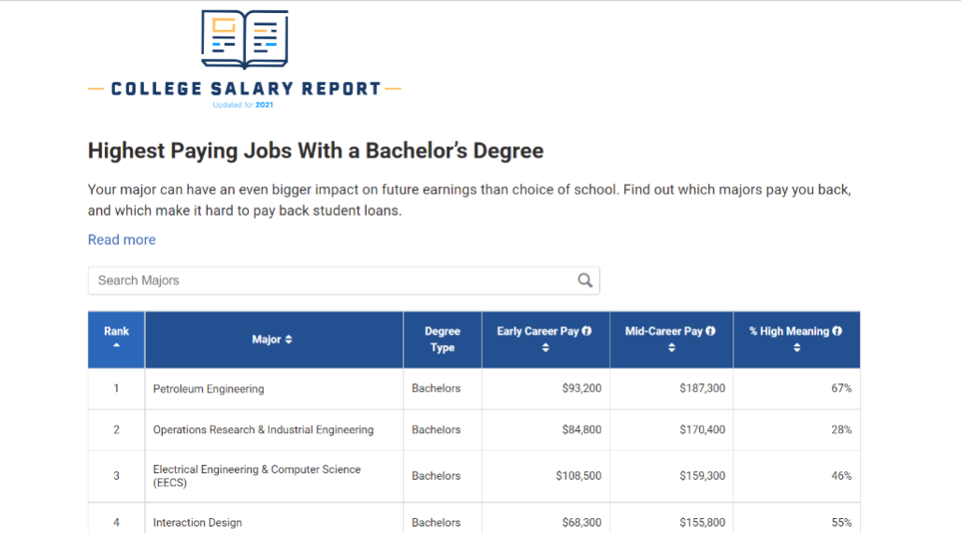The width and height of the screenshot is (961, 534).
Task: Click info icon beside Early Career Pay
Action: point(587,331)
